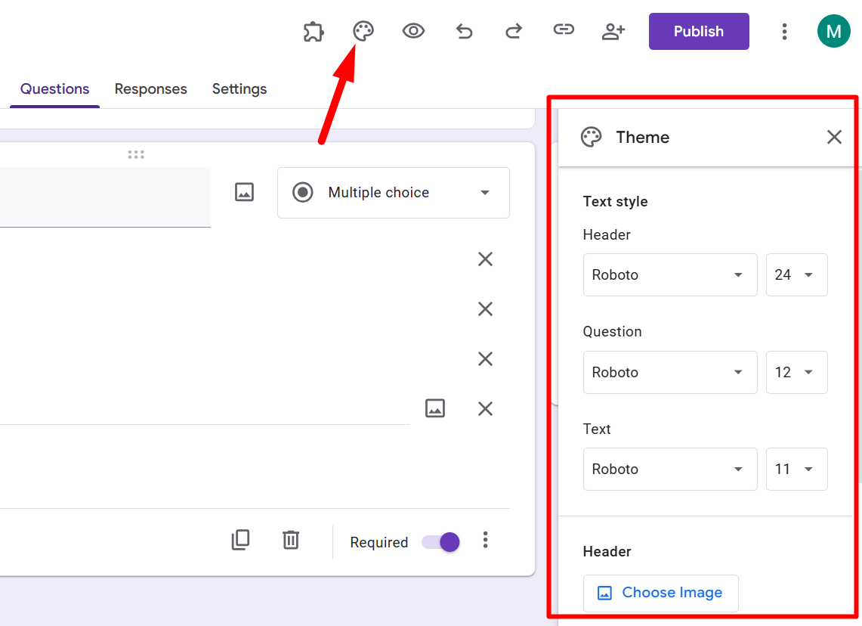Choose a header image in the Theme panel

pyautogui.click(x=660, y=593)
